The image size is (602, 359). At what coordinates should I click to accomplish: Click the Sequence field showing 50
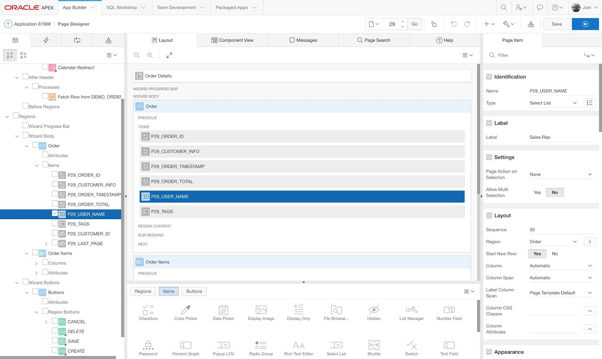(561, 230)
